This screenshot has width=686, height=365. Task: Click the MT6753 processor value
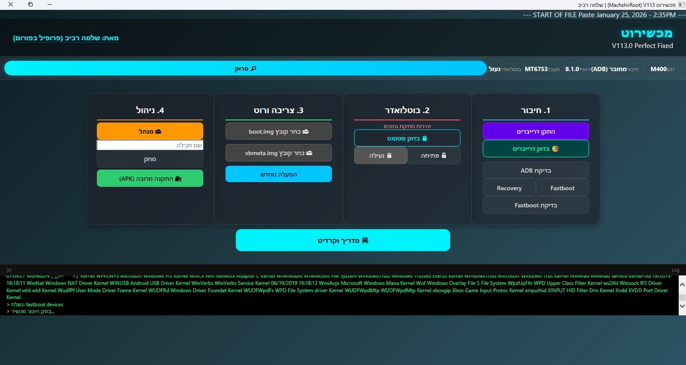pos(536,69)
